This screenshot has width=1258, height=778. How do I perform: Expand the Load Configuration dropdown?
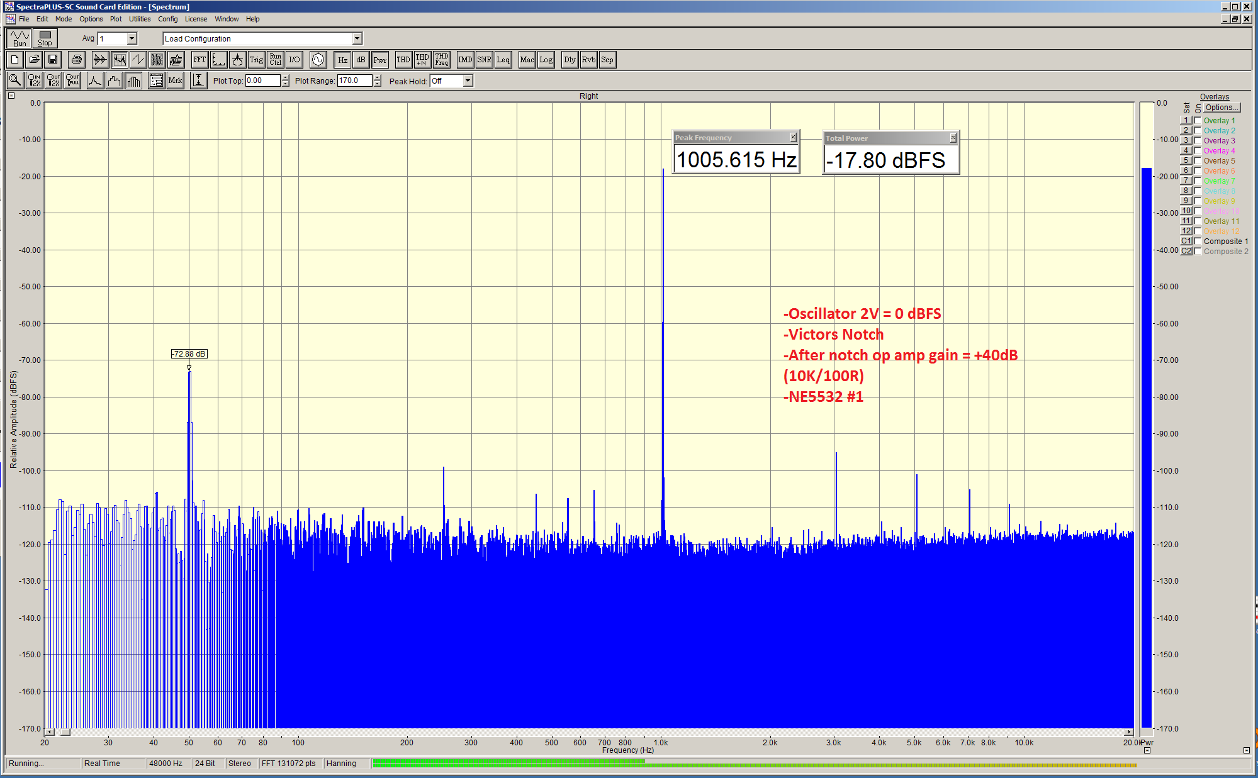coord(357,39)
